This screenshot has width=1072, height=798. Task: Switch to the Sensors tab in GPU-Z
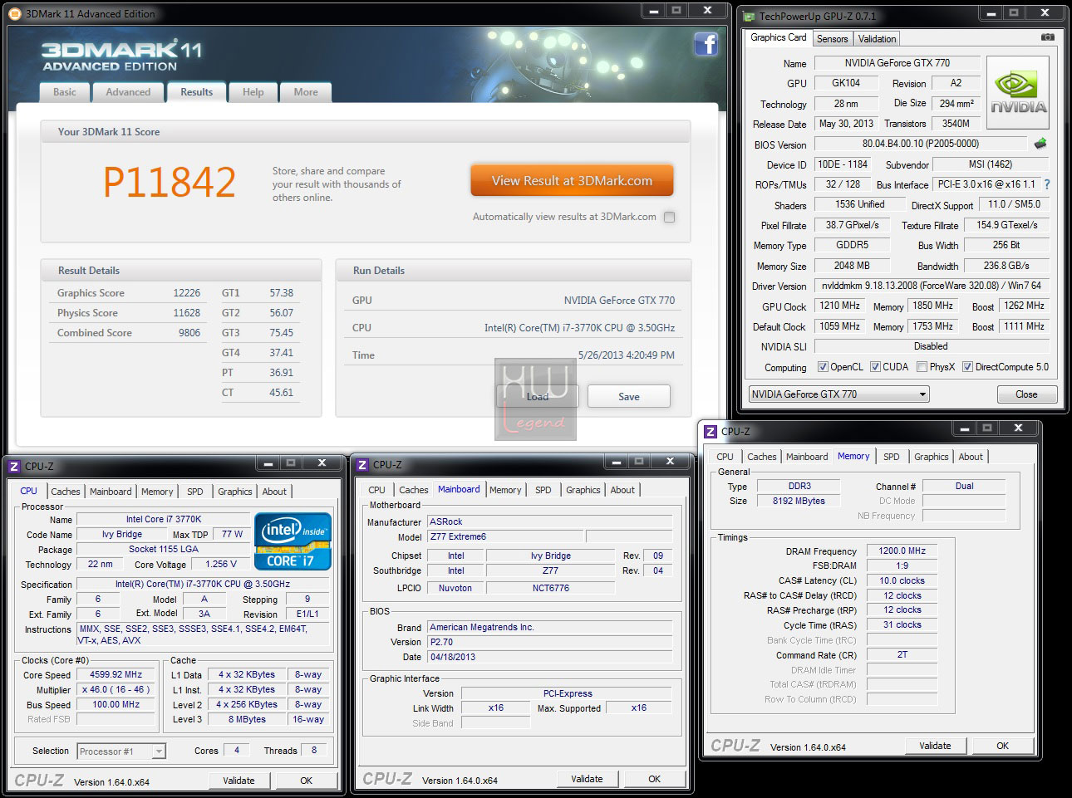(x=832, y=39)
